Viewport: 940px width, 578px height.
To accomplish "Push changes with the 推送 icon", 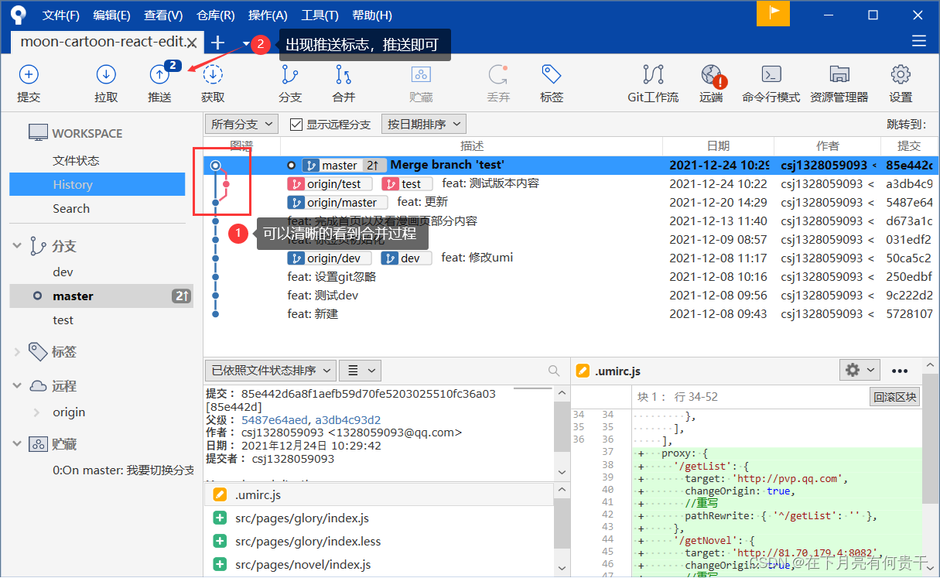I will (x=159, y=74).
